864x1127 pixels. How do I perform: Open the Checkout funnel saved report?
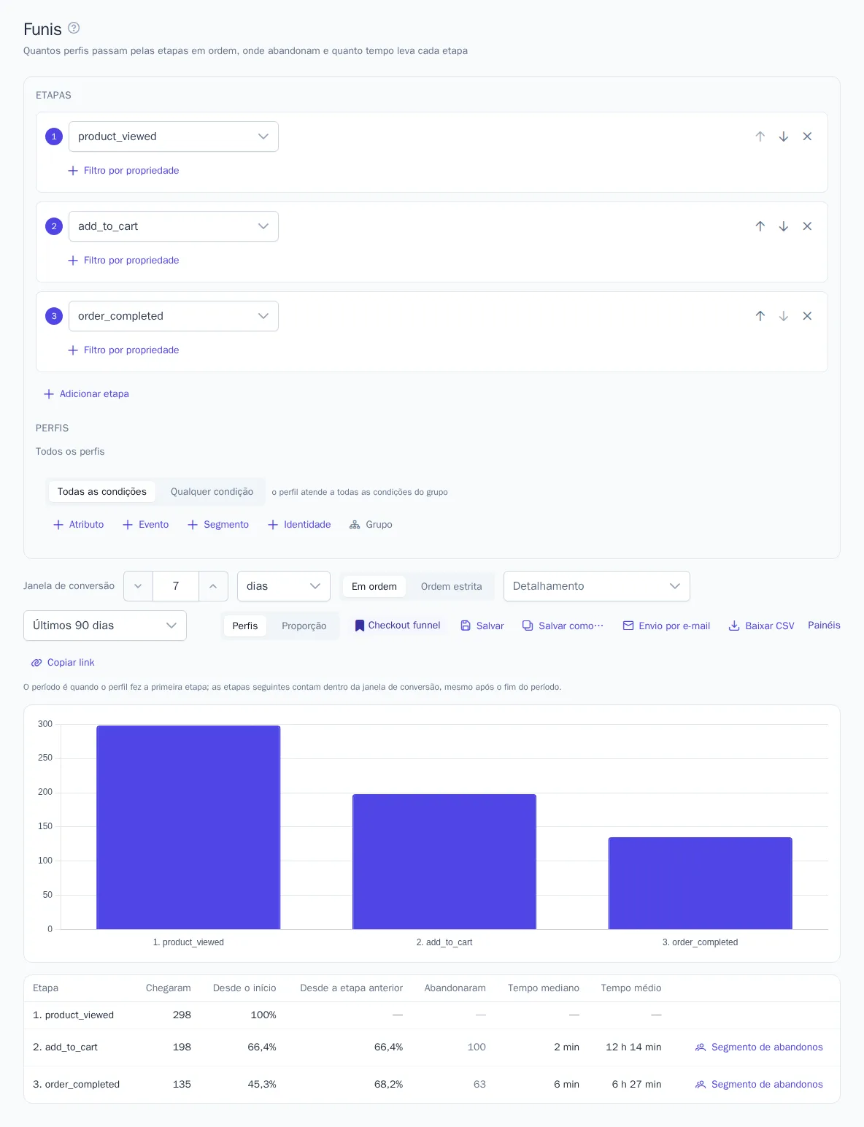(x=398, y=626)
